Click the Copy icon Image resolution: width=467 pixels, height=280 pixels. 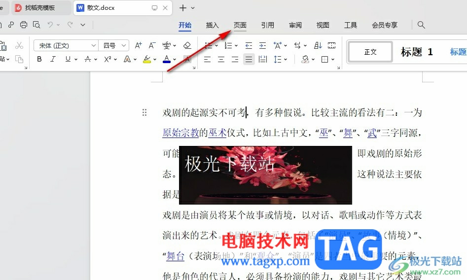click(19, 59)
